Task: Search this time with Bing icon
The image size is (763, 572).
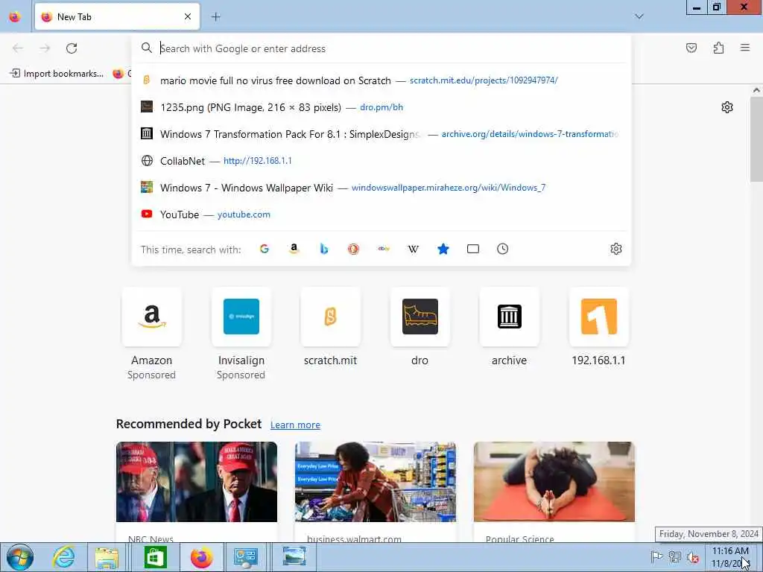Action: point(324,249)
